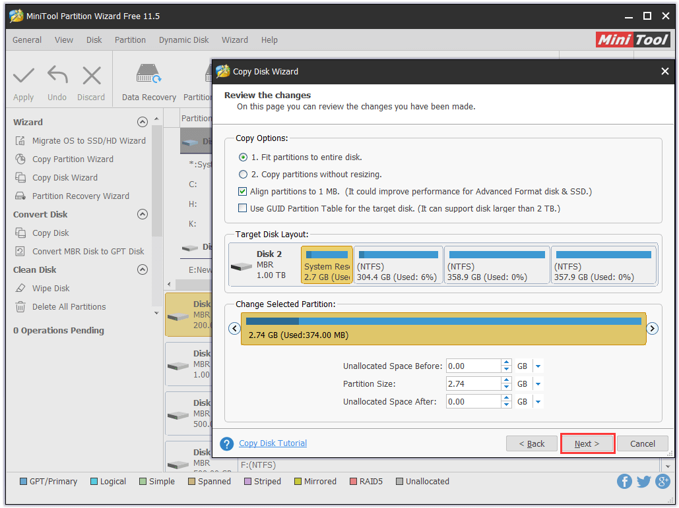679x508 pixels.
Task: Close the Copy Disk Wizard dialog
Action: coord(664,71)
